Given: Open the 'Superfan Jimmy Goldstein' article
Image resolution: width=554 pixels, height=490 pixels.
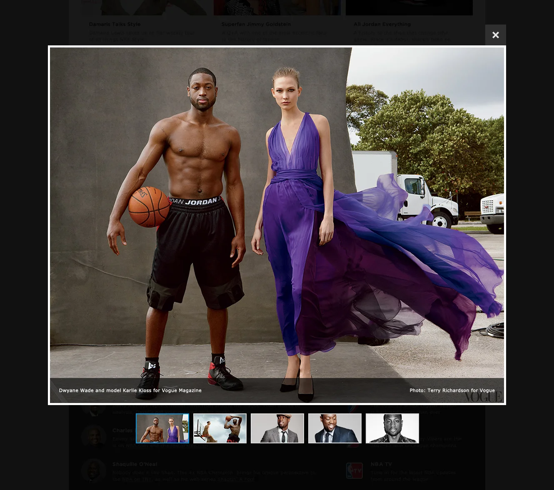Looking at the screenshot, I should pyautogui.click(x=256, y=24).
